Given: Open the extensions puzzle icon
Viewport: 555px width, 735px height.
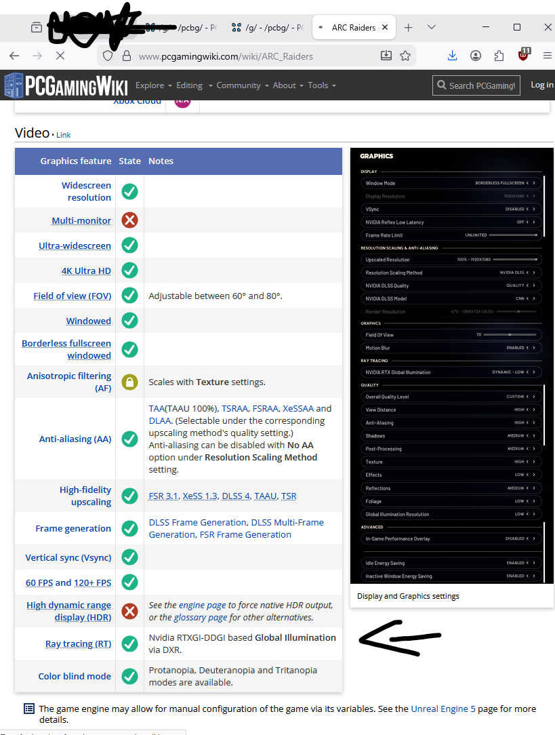Looking at the screenshot, I should [x=499, y=56].
